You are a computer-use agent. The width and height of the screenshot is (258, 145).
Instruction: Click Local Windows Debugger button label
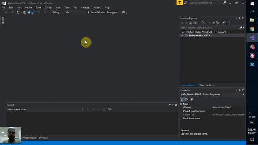coord(104,12)
